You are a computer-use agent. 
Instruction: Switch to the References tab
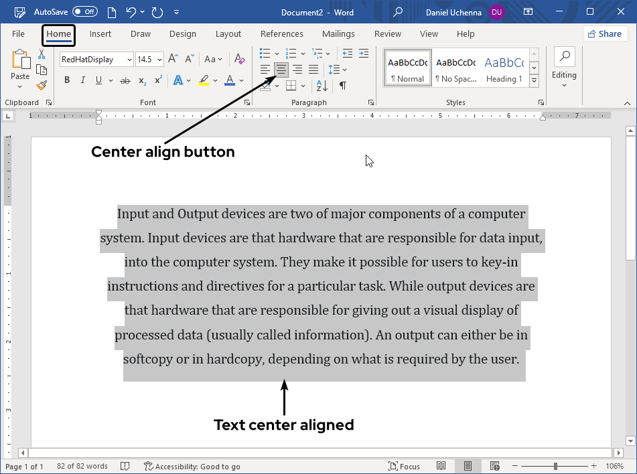click(281, 33)
